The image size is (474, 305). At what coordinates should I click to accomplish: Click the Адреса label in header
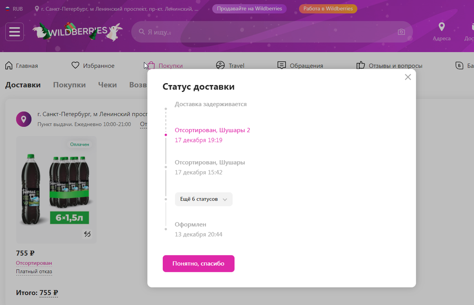[x=442, y=39]
